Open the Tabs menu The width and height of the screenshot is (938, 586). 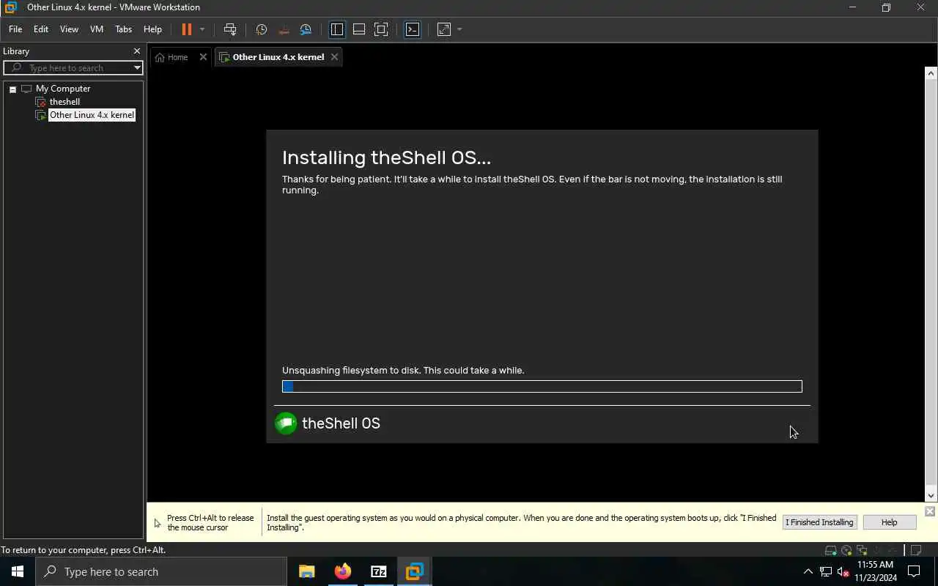(123, 29)
